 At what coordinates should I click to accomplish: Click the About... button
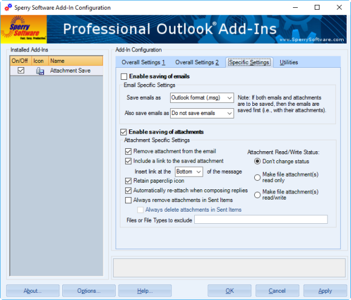[x=33, y=290]
